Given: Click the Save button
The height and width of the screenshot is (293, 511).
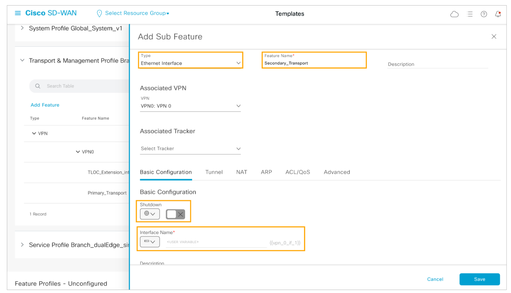Looking at the screenshot, I should [x=479, y=279].
